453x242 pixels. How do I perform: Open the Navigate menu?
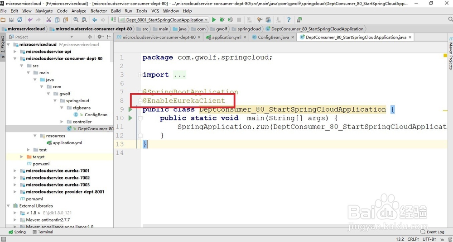pyautogui.click(x=44, y=11)
